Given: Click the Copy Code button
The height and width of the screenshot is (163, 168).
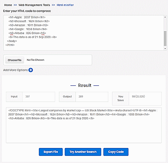Looking at the screenshot, I should 116,152.
